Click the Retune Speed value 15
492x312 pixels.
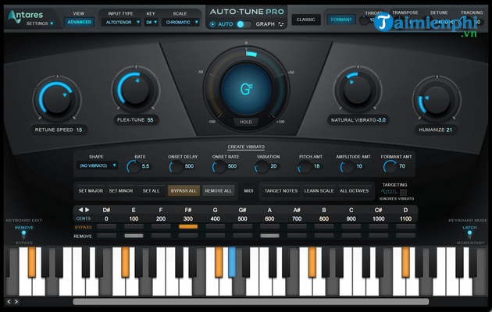click(x=79, y=129)
